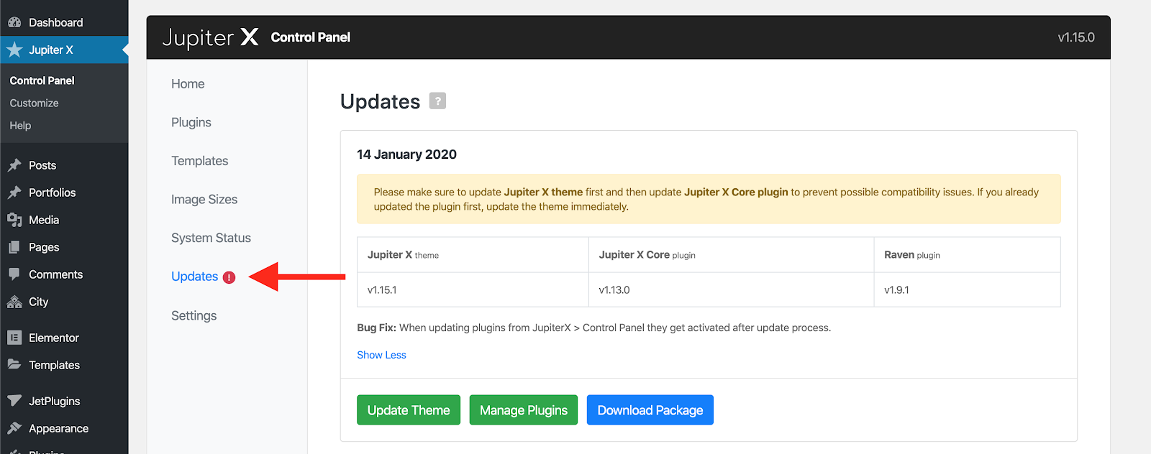This screenshot has width=1151, height=454.
Task: Click the Templates folder icon in WordPress sidebar
Action: (14, 365)
